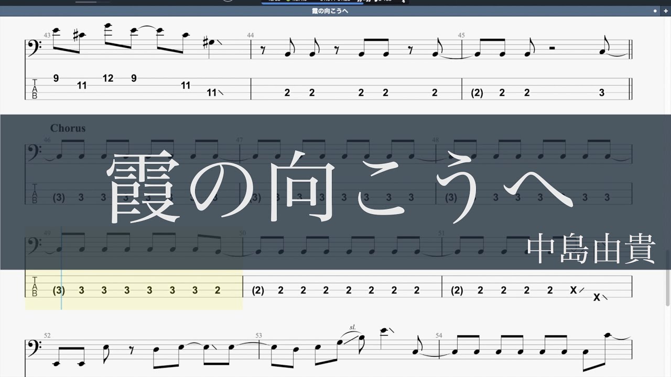Click the sl. slide marking in measure 53
This screenshot has width=671, height=377.
[353, 327]
